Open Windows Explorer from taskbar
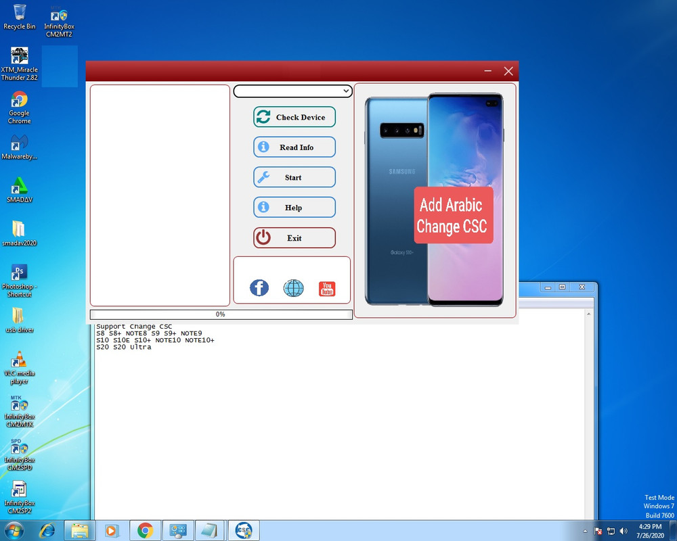677x541 pixels. coord(79,530)
